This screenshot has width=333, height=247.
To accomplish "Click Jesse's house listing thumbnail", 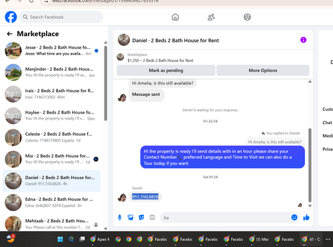I will pos(13,51).
